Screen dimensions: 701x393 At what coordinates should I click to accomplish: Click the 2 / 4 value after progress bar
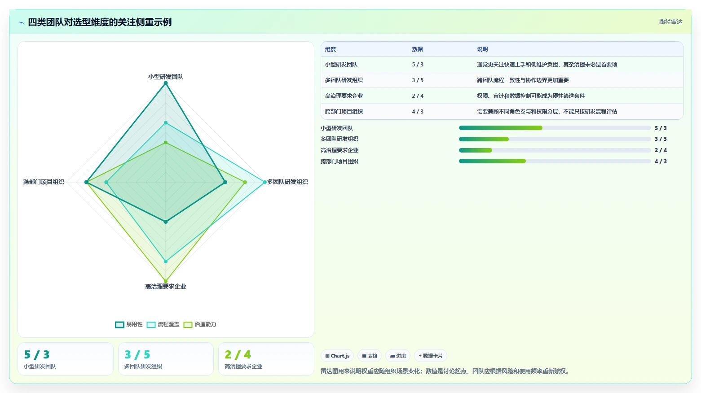click(x=661, y=150)
